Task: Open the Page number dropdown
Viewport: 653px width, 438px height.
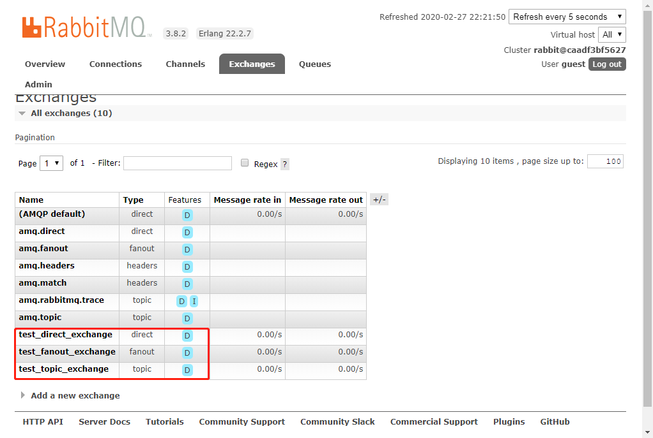Action: coord(51,163)
